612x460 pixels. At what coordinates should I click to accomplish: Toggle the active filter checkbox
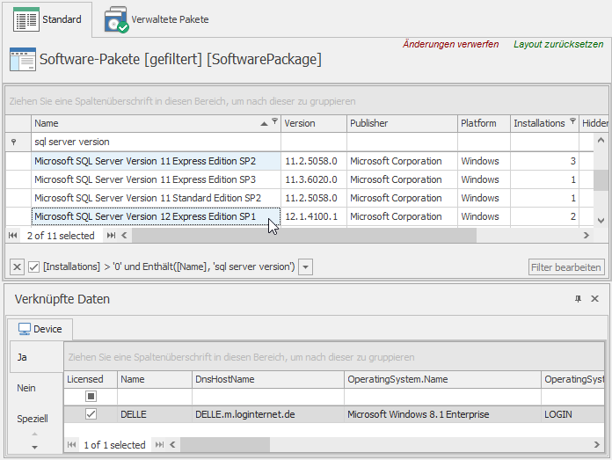(x=34, y=267)
